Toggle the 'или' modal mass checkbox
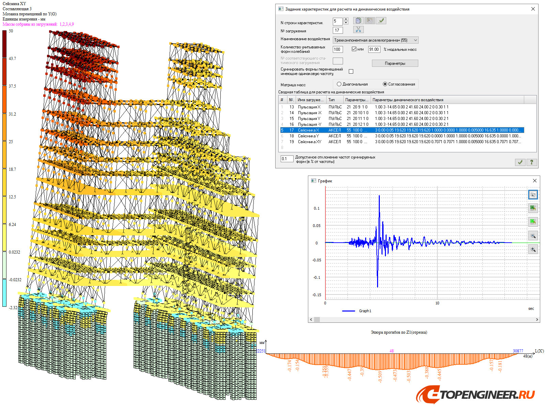 point(354,49)
